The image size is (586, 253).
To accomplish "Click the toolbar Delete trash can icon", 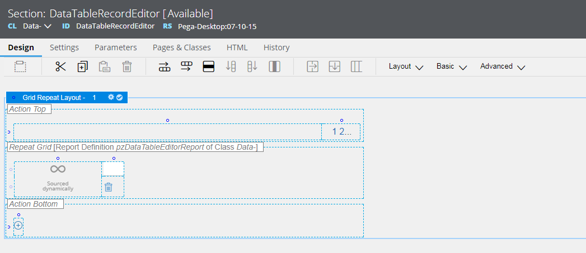I will [127, 67].
